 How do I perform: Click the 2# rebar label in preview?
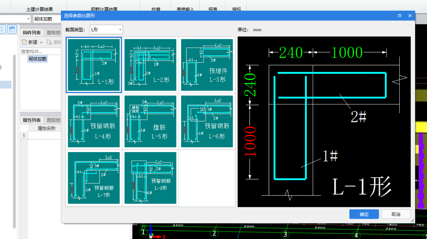(x=358, y=117)
